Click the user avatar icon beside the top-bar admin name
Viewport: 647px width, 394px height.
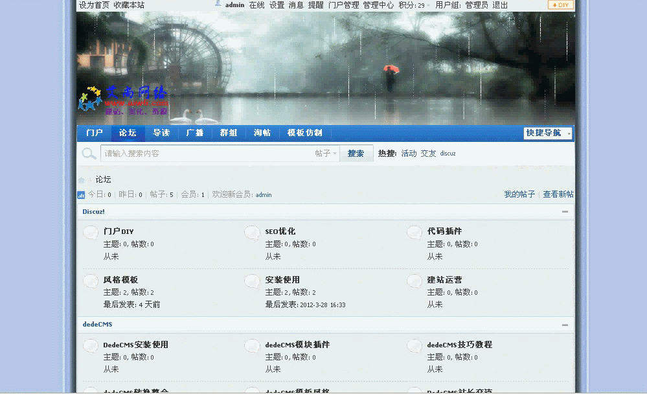(218, 4)
